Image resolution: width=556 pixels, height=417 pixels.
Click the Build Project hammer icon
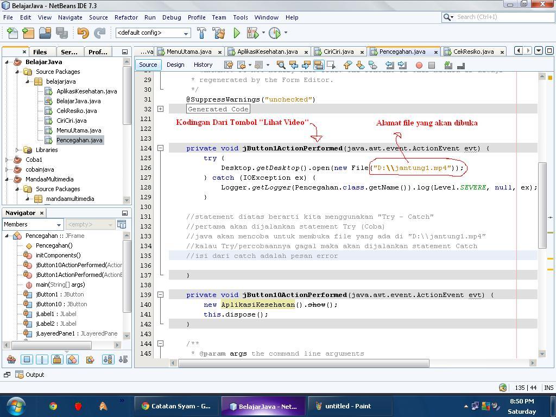(201, 33)
